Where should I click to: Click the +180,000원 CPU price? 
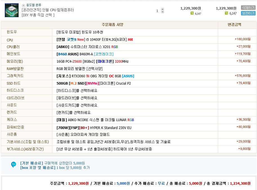[243, 39]
